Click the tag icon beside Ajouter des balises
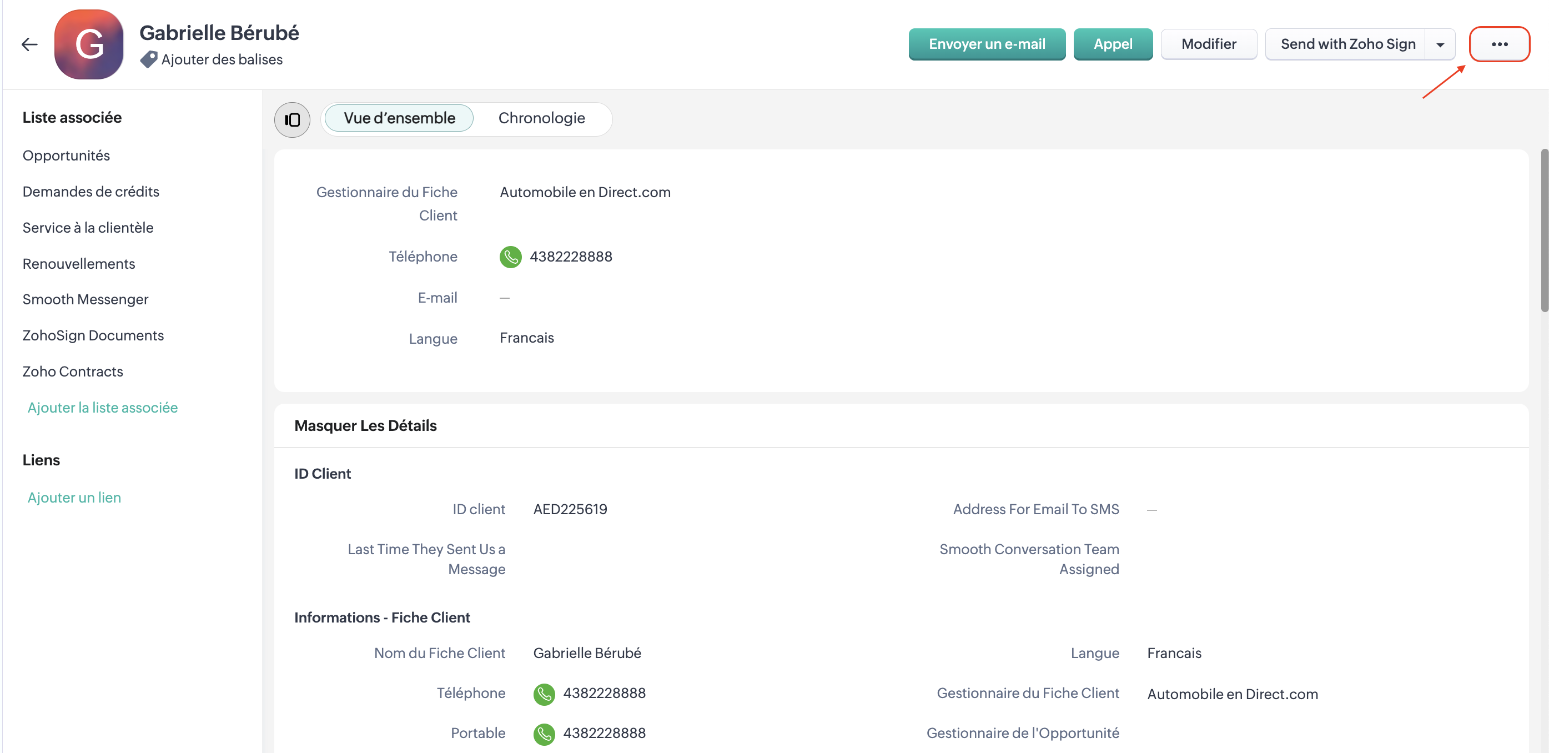The image size is (1549, 753). [x=149, y=59]
